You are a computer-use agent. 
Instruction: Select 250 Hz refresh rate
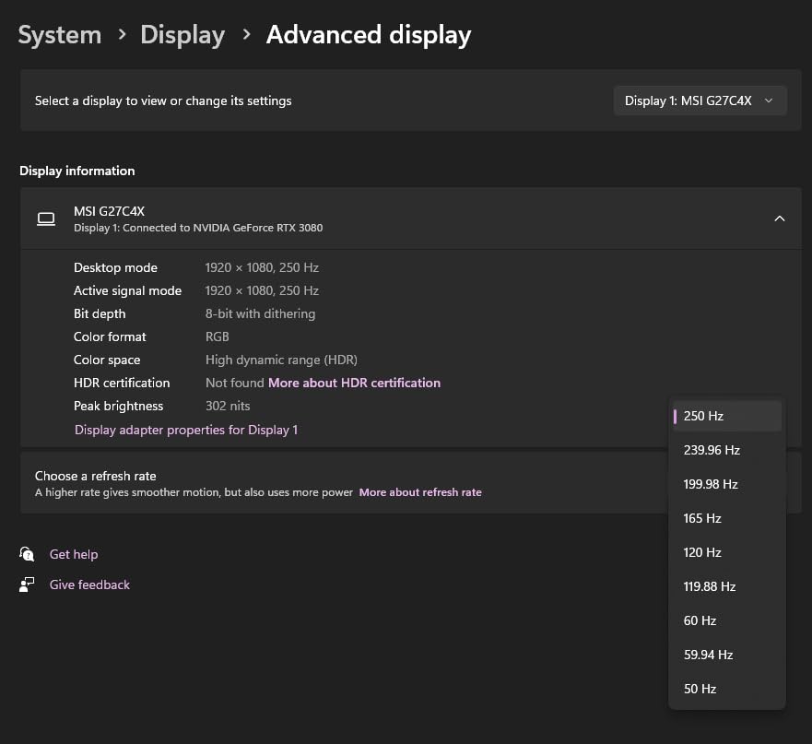[727, 416]
